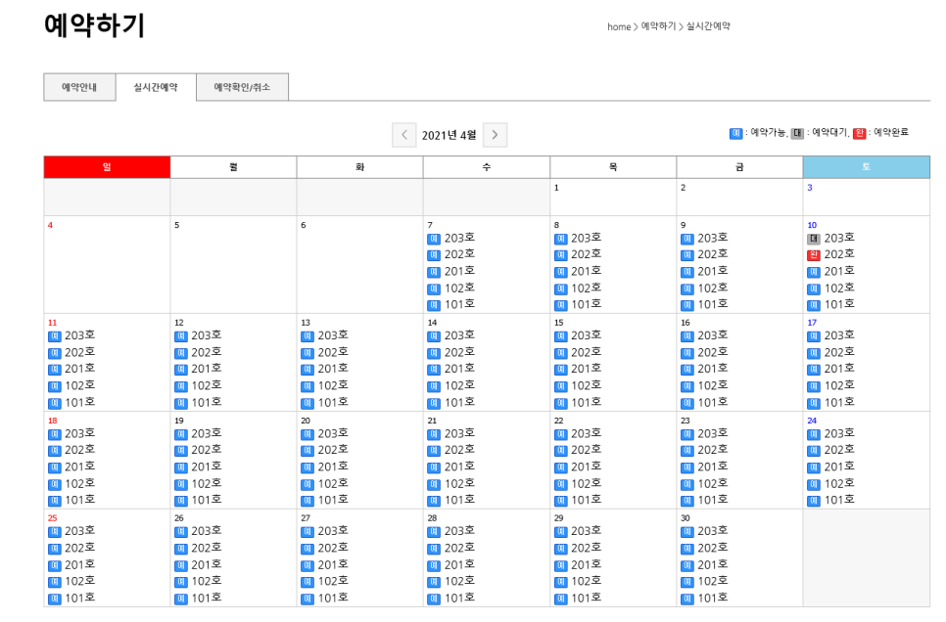Click availability icon for 101호 on April 7

pos(434,305)
